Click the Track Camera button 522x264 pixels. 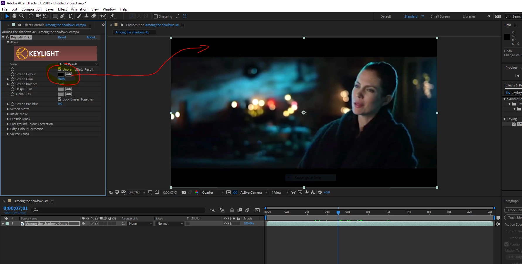(x=514, y=210)
